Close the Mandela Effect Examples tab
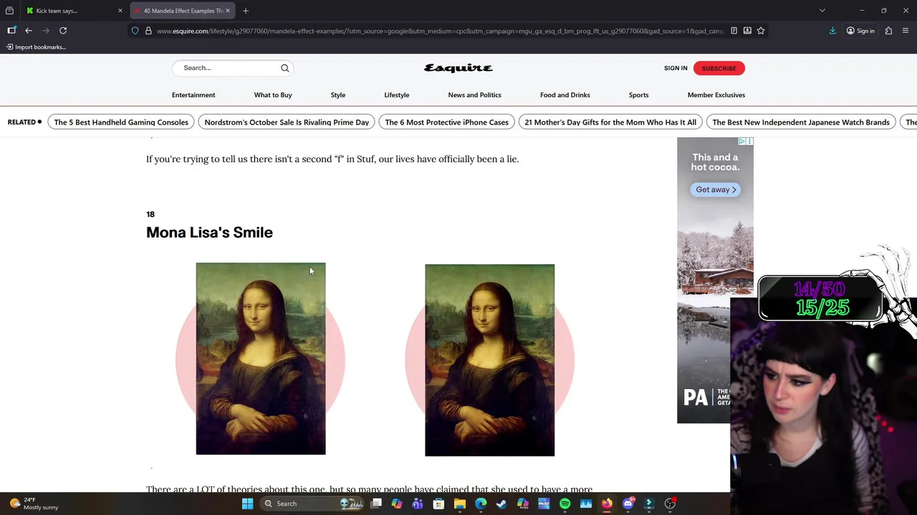The width and height of the screenshot is (917, 515). click(228, 11)
